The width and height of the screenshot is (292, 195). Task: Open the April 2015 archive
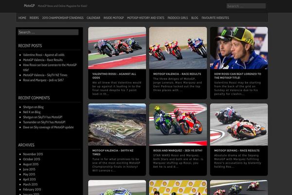coord(29,179)
